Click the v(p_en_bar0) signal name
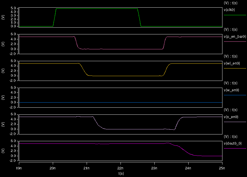 pos(235,36)
